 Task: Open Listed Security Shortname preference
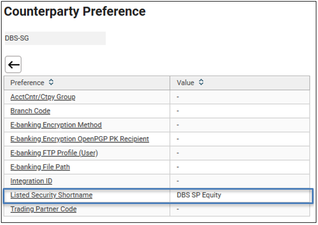51,195
